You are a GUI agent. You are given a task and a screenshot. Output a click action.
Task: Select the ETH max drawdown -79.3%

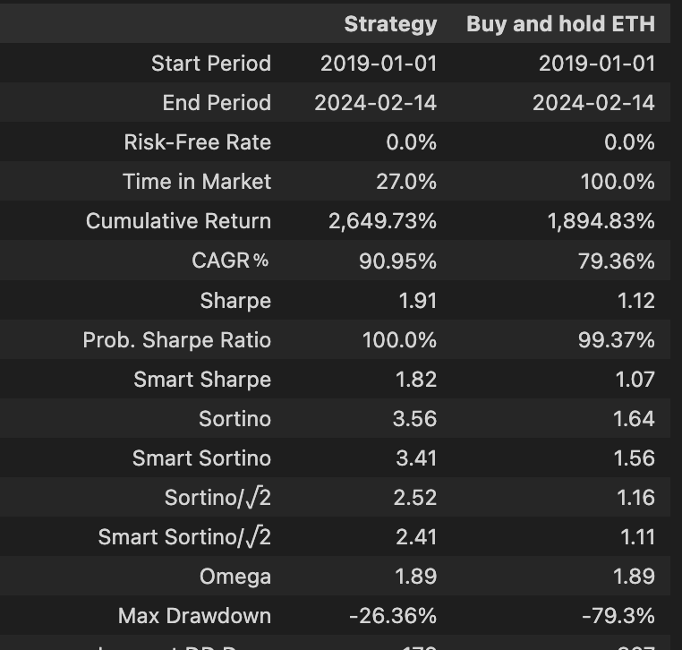(618, 616)
